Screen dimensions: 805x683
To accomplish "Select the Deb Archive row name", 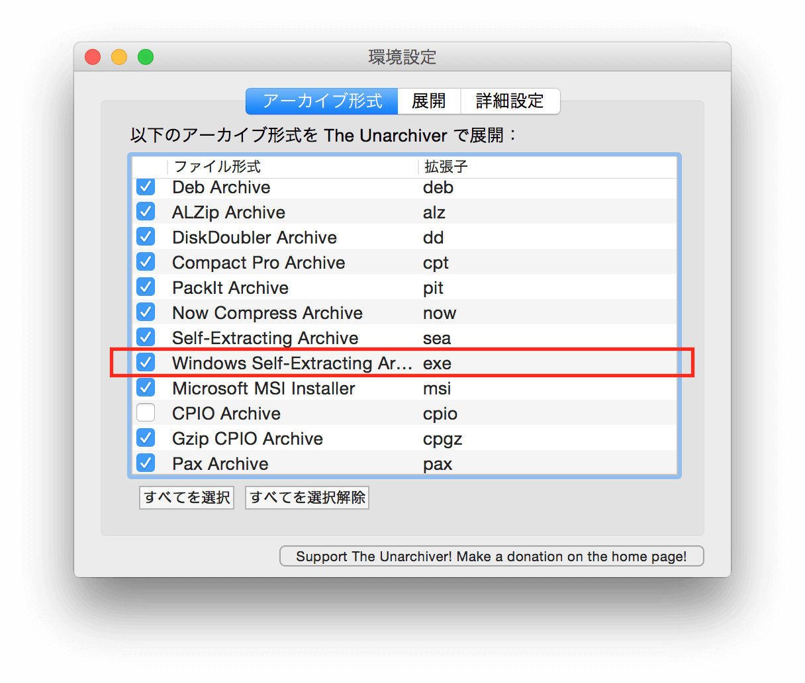I will (x=221, y=187).
